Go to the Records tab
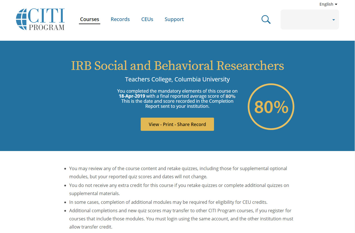 click(x=120, y=19)
